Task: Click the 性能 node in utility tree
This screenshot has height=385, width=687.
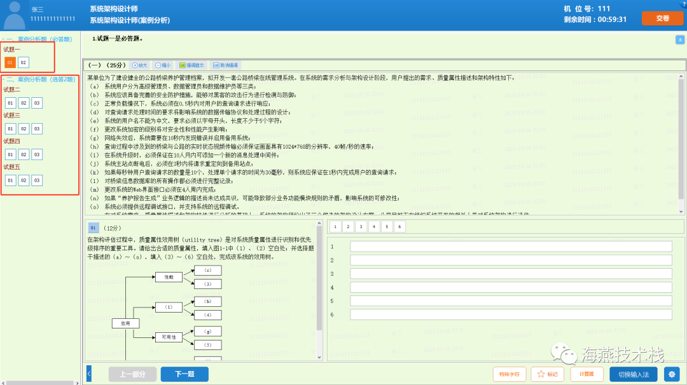Action: pos(169,277)
